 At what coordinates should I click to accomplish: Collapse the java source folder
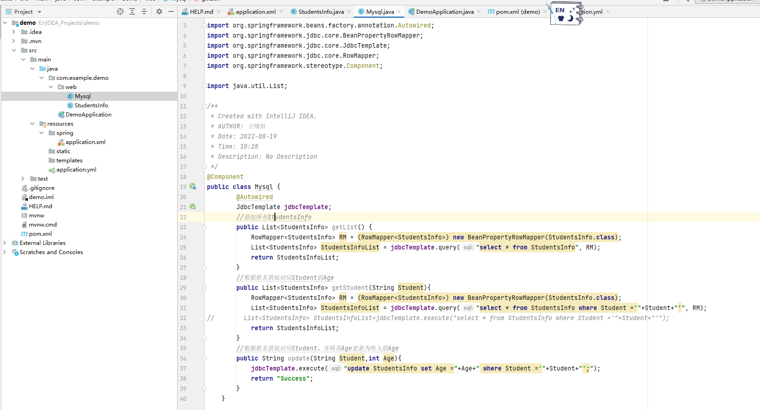(x=32, y=68)
